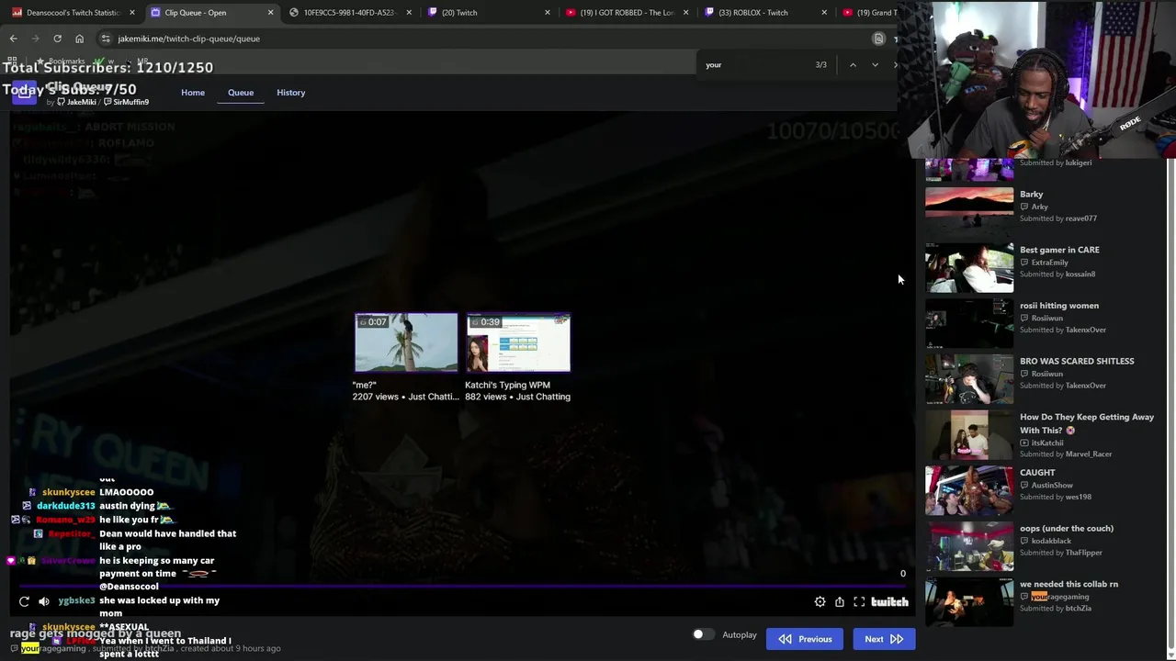Select the 'CAUGHT' clip thumbnail
Viewport: 1176px width, 661px height.
(969, 490)
